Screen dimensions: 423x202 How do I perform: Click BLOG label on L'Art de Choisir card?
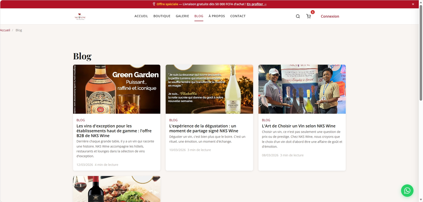click(x=266, y=120)
